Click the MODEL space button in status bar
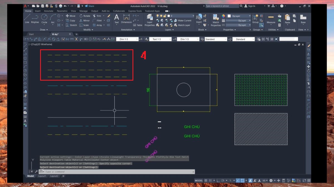The width and height of the screenshot is (334, 187). (x=199, y=180)
